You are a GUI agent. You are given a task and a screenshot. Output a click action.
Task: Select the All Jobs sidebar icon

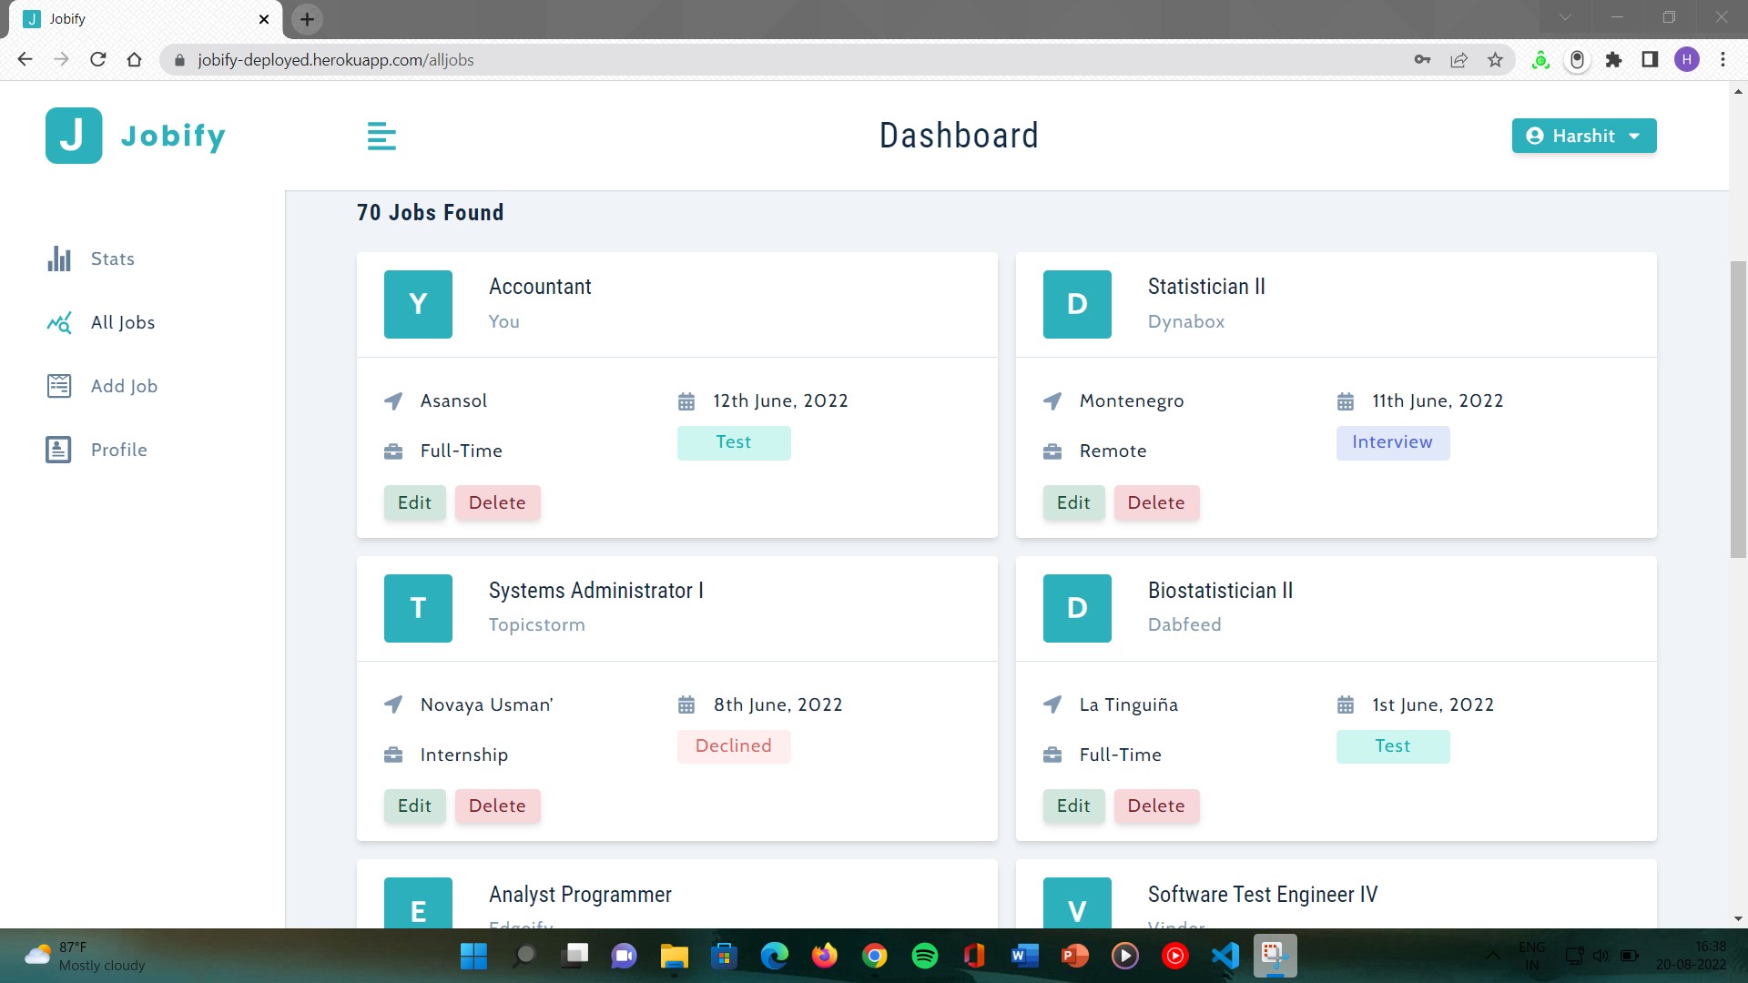(59, 322)
